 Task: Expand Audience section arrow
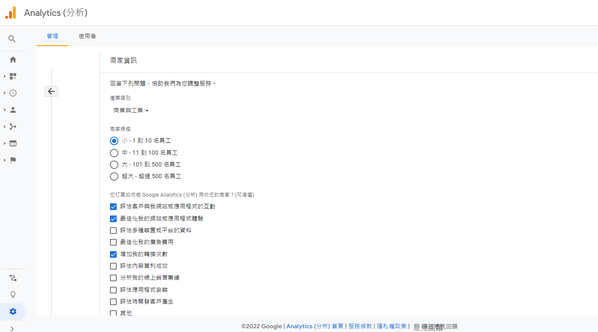point(5,110)
